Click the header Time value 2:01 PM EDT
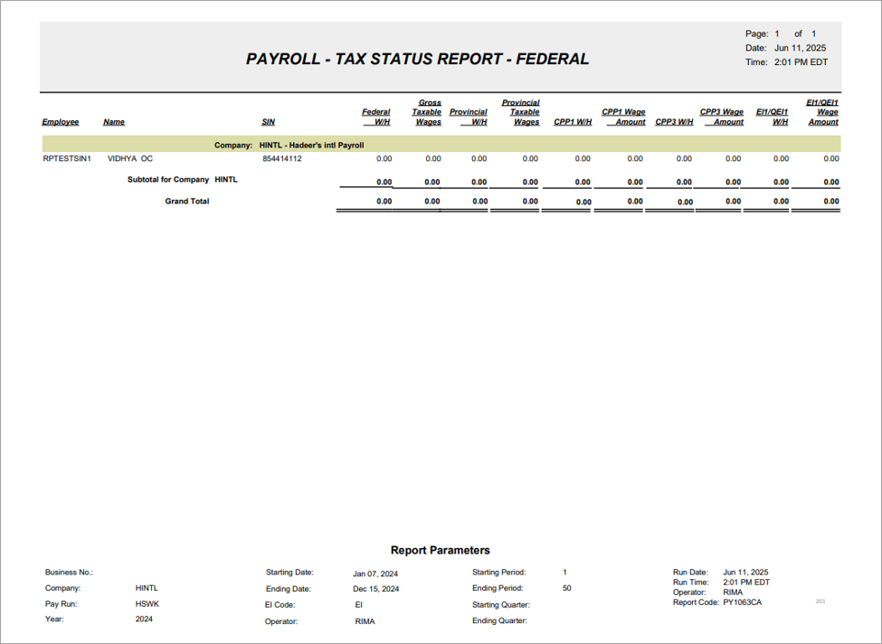 click(801, 62)
